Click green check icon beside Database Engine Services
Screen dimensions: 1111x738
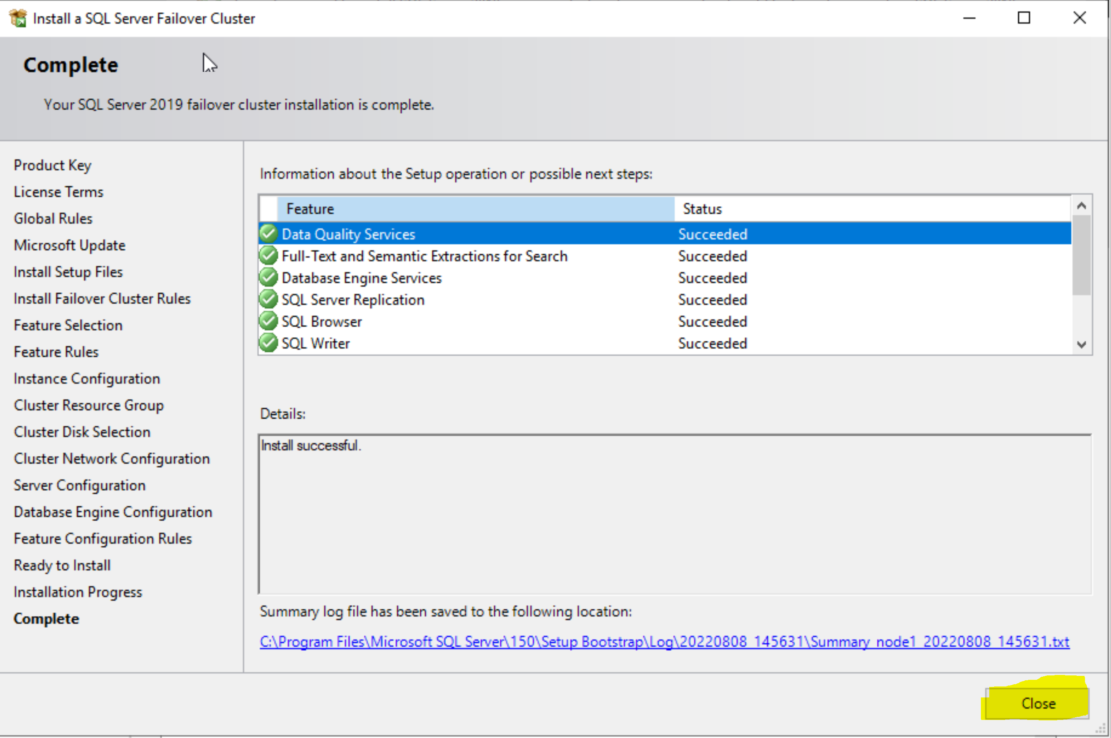click(268, 277)
